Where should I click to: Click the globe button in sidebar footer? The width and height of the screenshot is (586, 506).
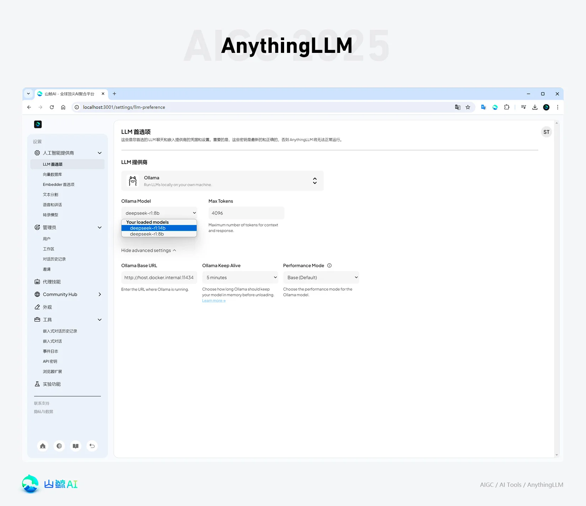coord(59,446)
